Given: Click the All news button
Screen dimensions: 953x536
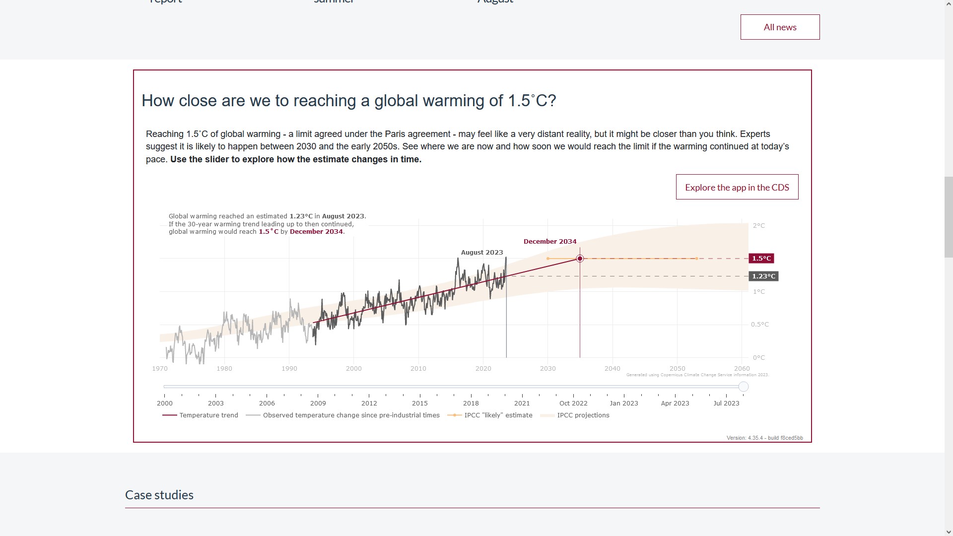Looking at the screenshot, I should coord(780,27).
